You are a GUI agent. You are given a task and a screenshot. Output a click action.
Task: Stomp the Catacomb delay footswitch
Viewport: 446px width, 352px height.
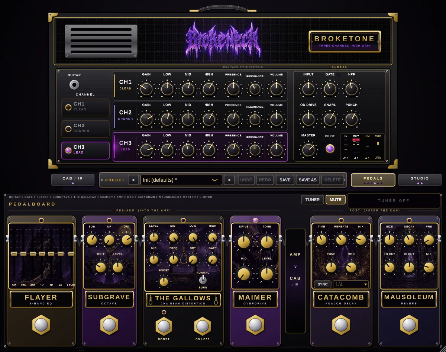pyautogui.click(x=341, y=325)
